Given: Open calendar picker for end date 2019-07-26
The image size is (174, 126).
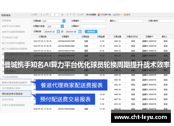Looking at the screenshot, I should tap(80, 32).
